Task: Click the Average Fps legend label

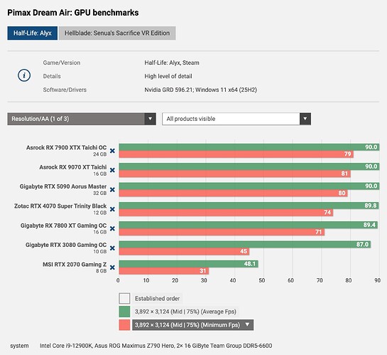Action: tap(185, 312)
